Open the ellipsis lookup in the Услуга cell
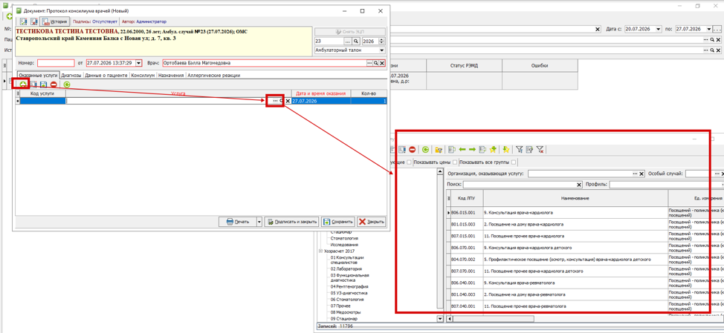 275,101
